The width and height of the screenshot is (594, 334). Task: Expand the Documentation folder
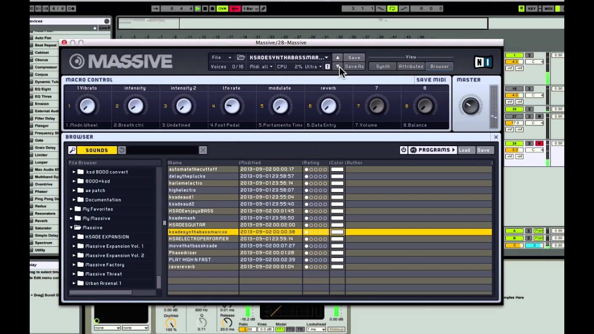pos(74,200)
